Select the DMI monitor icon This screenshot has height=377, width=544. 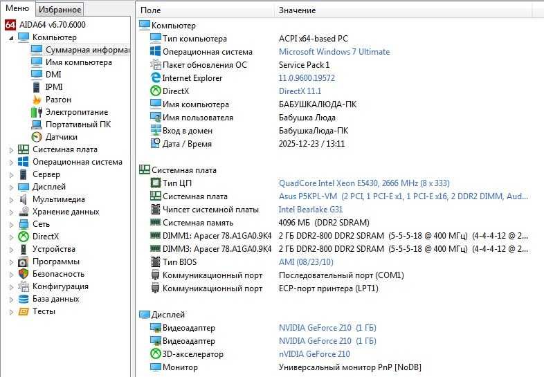tap(37, 75)
